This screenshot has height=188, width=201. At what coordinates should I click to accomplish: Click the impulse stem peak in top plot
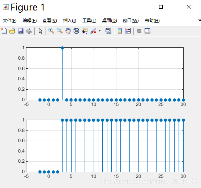(x=62, y=48)
